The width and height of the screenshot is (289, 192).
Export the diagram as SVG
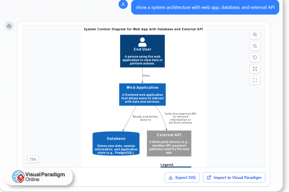coord(182,177)
